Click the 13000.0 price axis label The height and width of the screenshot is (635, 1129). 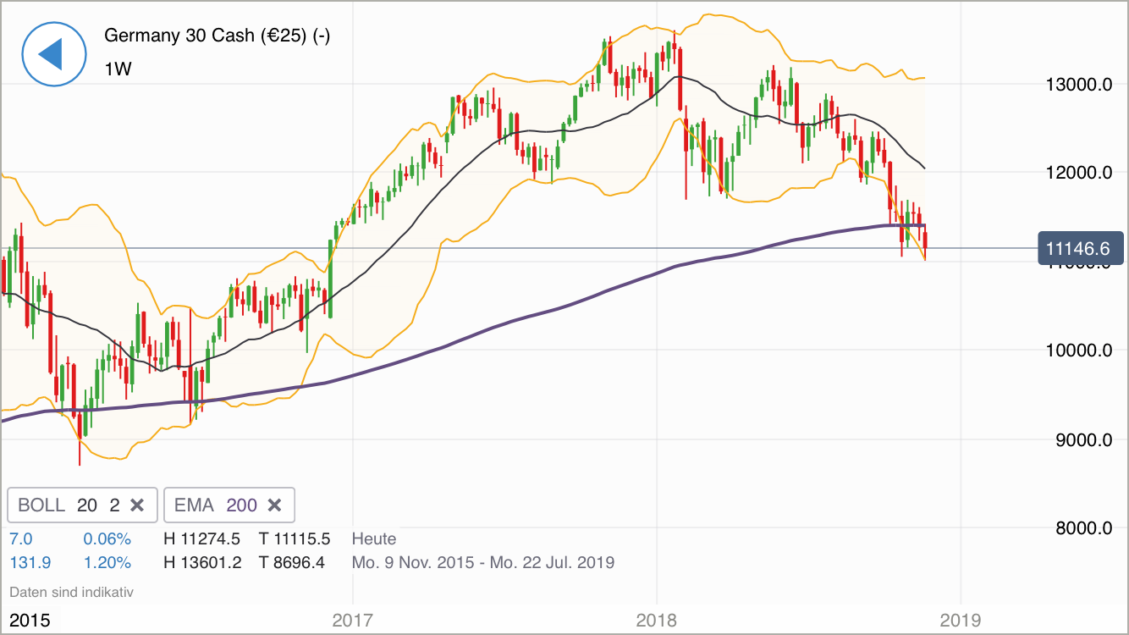1078,85
